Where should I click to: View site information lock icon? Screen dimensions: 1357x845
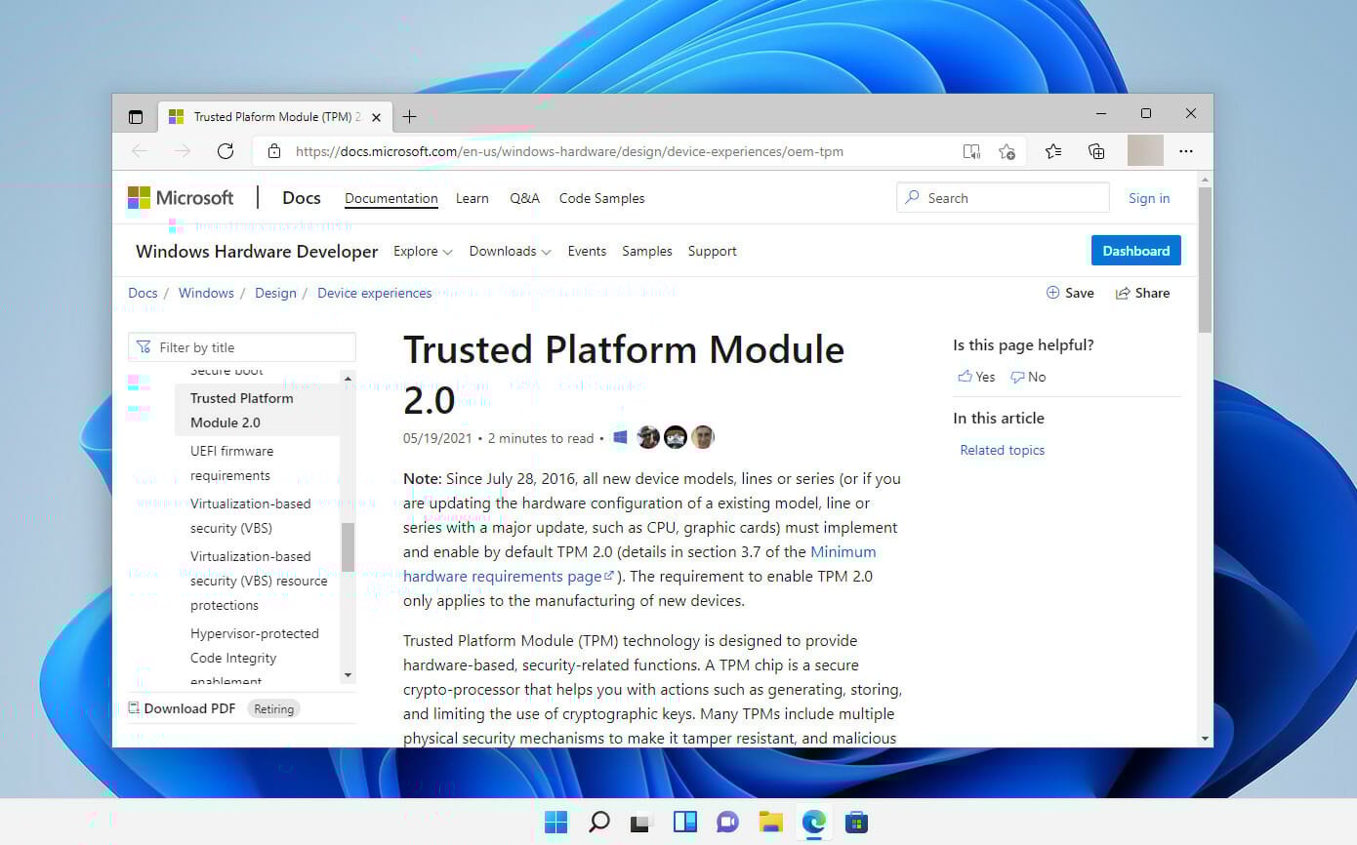point(274,151)
